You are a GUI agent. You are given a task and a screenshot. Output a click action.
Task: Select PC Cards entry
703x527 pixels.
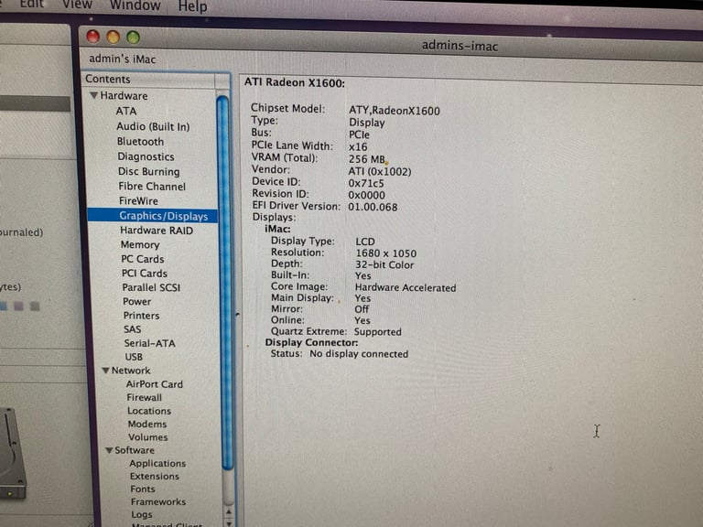click(143, 259)
